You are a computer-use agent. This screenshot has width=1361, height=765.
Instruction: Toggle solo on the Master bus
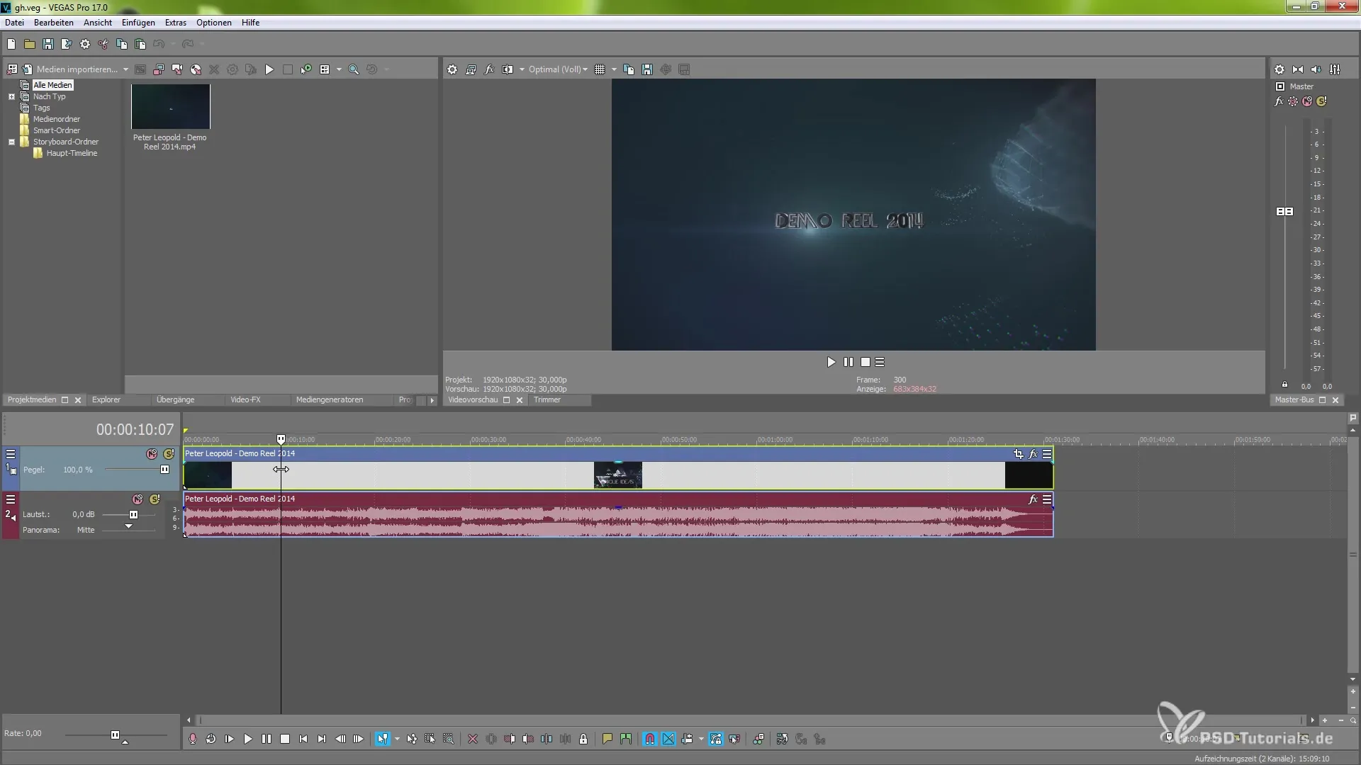(1321, 101)
